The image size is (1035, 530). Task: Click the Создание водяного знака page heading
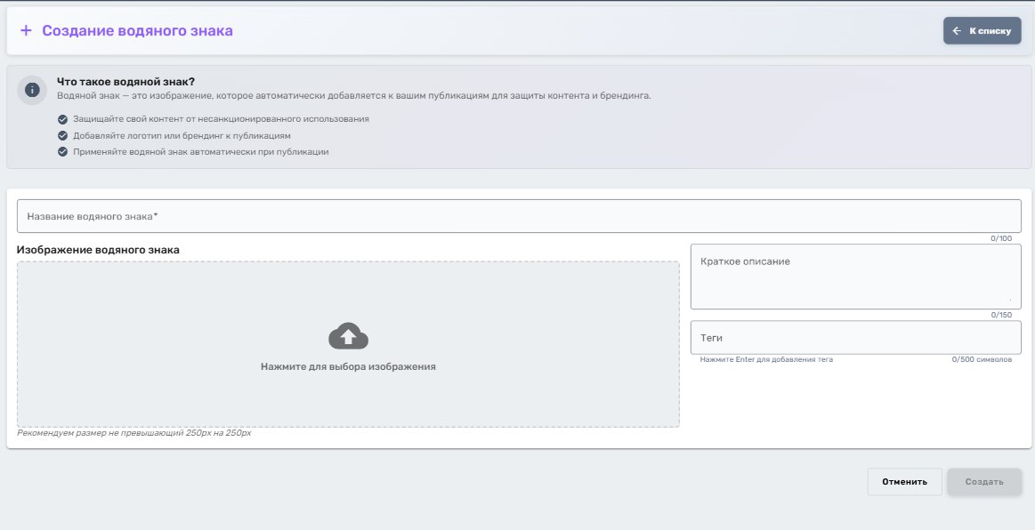click(x=137, y=29)
